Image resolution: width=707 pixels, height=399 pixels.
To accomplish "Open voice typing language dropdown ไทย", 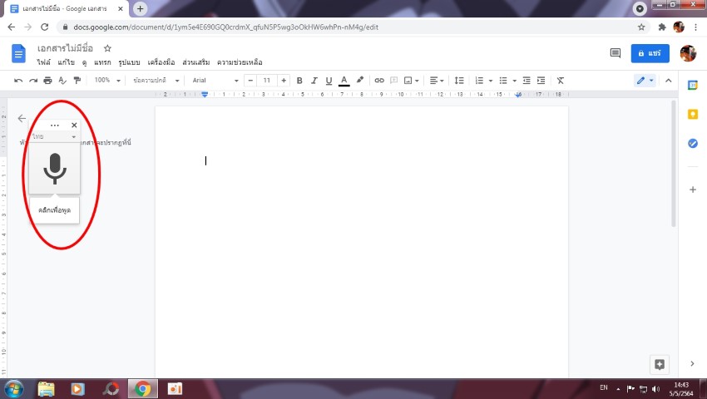I will [54, 136].
